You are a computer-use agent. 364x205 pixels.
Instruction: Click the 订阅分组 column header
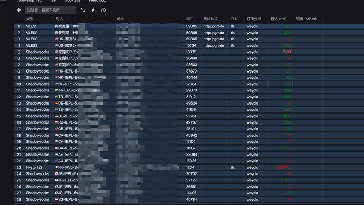pyautogui.click(x=254, y=19)
